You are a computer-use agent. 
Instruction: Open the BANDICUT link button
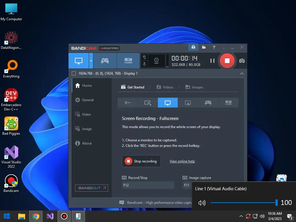point(92,188)
